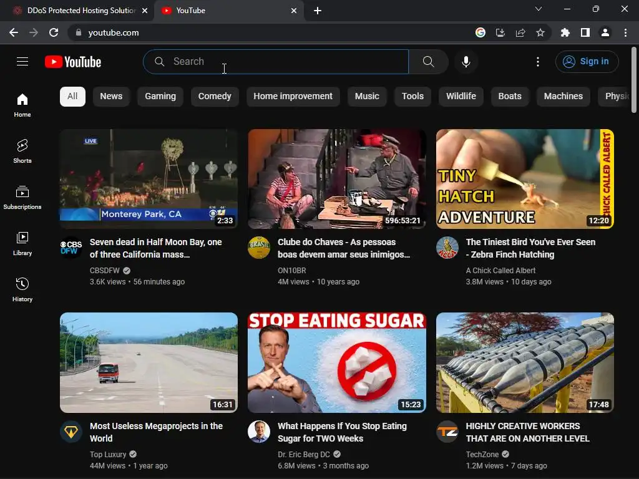
Task: Open the Chrome profile icon
Action: pyautogui.click(x=605, y=32)
